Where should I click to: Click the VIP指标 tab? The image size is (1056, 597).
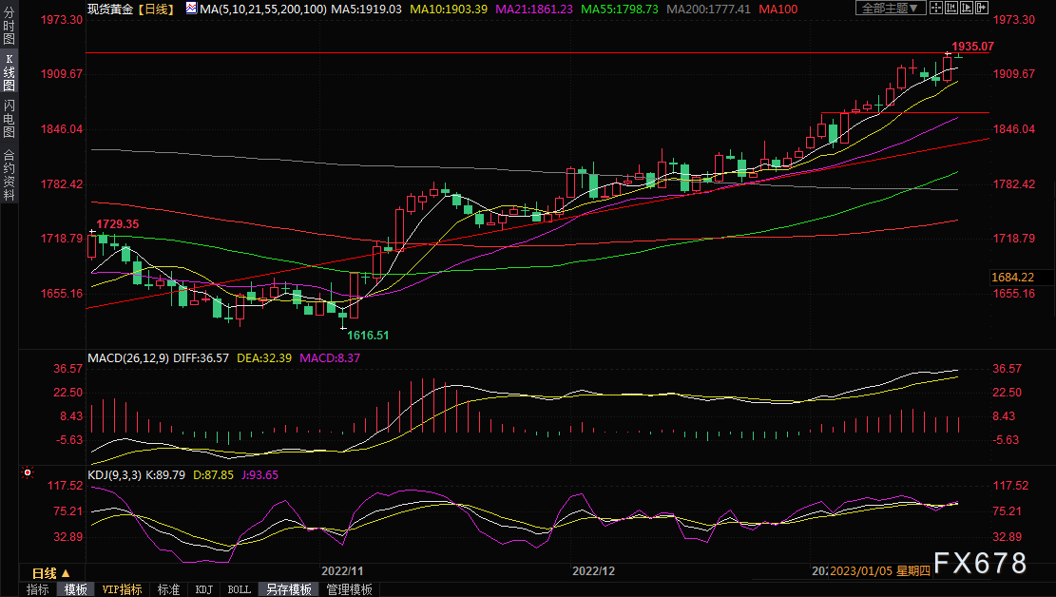click(122, 589)
